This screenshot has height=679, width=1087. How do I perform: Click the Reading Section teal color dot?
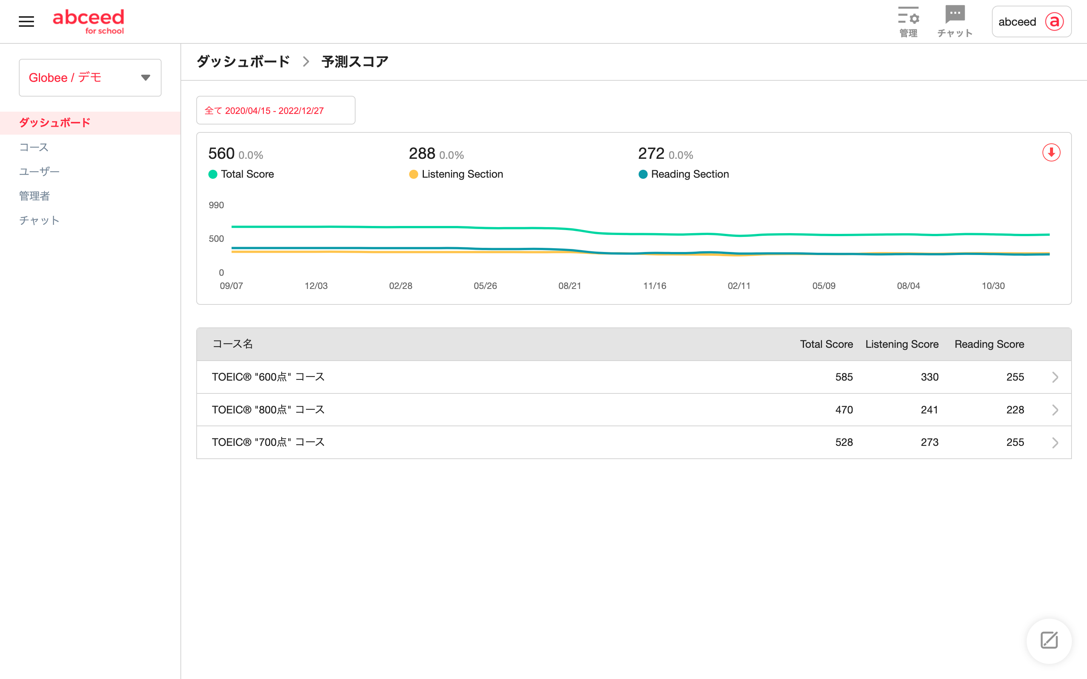pos(643,174)
